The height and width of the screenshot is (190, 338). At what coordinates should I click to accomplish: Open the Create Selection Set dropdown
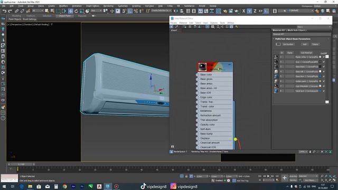pos(161,11)
